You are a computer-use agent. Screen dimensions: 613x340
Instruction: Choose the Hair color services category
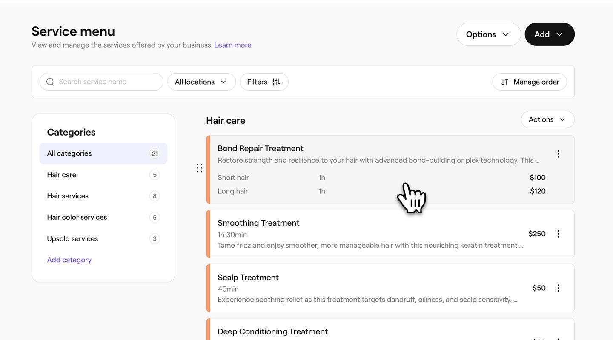tap(77, 217)
